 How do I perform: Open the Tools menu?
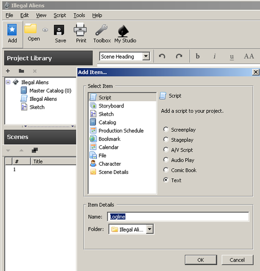click(x=79, y=15)
